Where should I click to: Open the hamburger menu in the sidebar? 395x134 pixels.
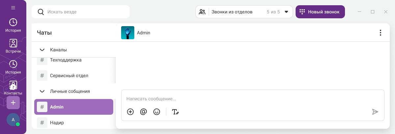[x=13, y=8]
